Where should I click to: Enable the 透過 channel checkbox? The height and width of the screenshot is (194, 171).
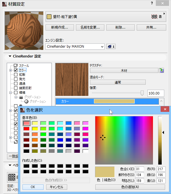(16, 84)
